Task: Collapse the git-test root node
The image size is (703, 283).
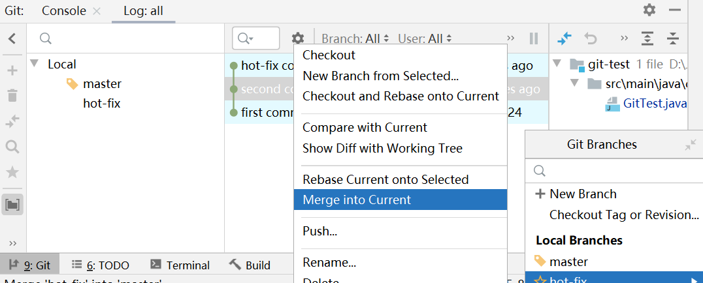Action: point(557,64)
